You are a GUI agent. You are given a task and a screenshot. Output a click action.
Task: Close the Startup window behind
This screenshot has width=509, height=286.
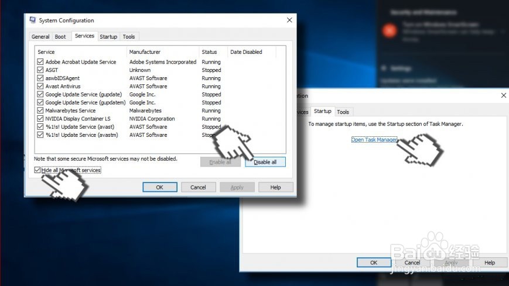coord(503,95)
